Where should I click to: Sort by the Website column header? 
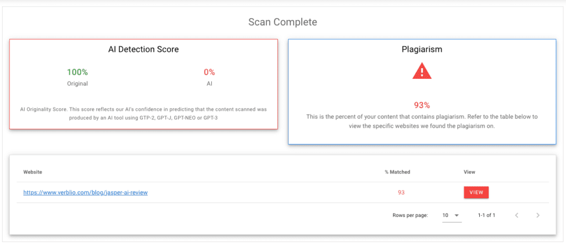[33, 172]
